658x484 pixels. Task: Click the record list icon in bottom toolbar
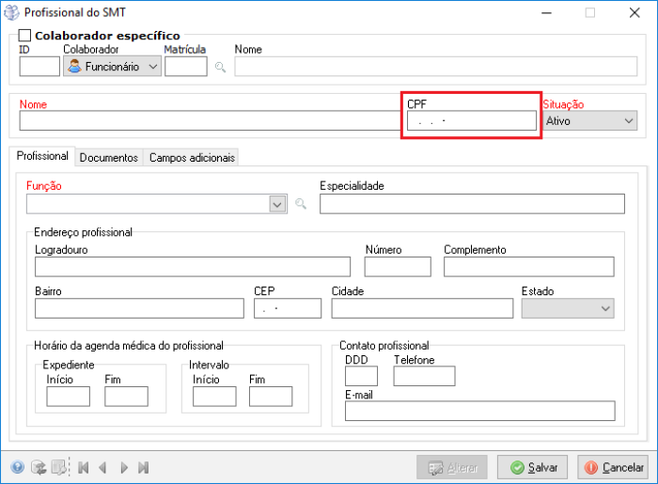click(x=59, y=467)
